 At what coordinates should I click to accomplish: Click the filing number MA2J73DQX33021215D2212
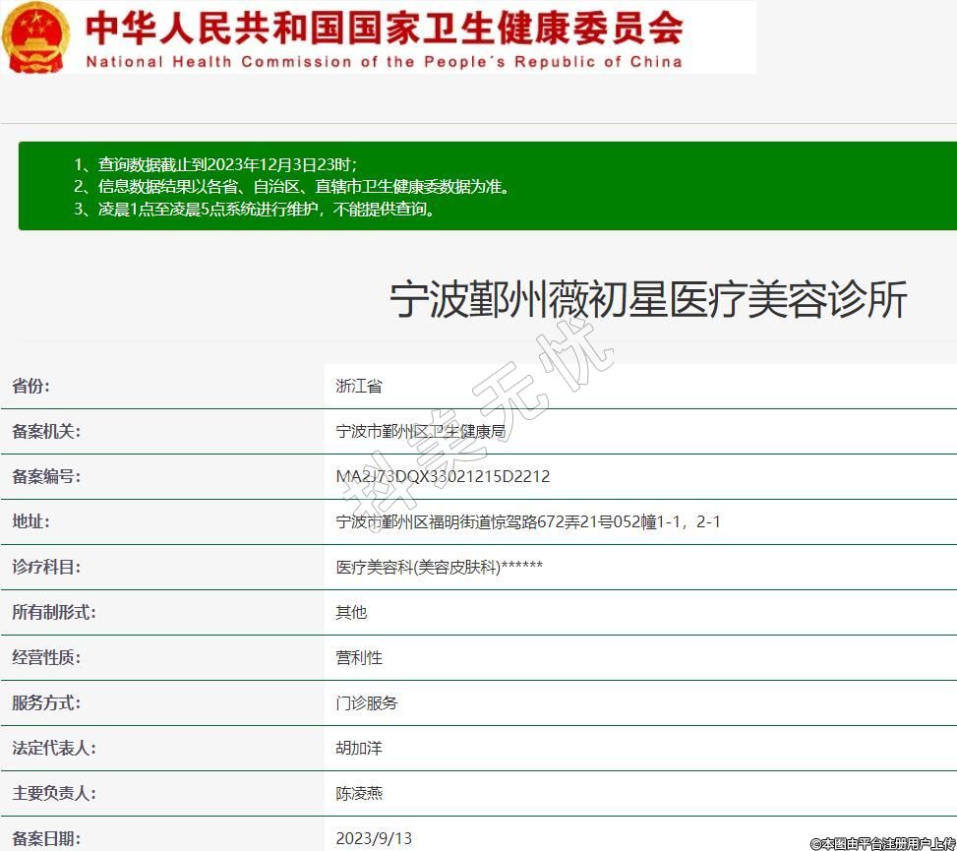[x=443, y=476]
